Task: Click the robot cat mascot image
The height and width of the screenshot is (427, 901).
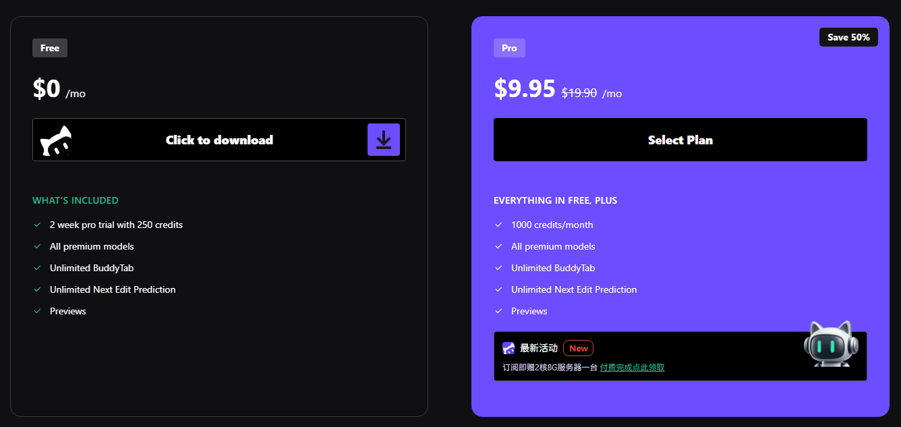Action: 831,344
